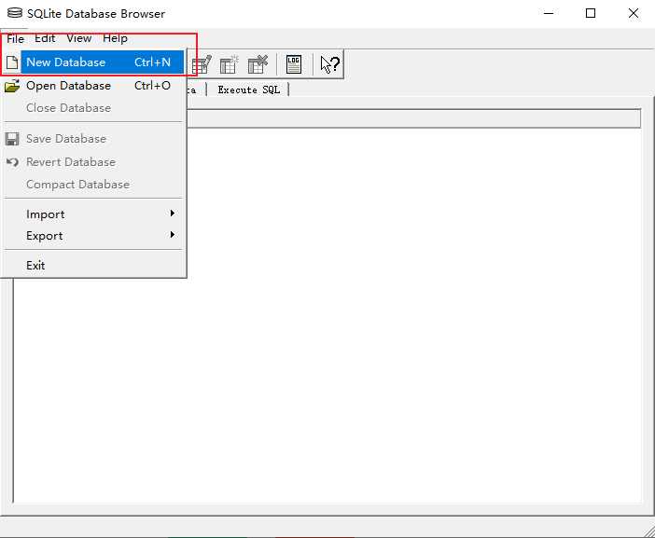Select the Compact Database menu entry
This screenshot has width=655, height=538.
tap(94, 184)
